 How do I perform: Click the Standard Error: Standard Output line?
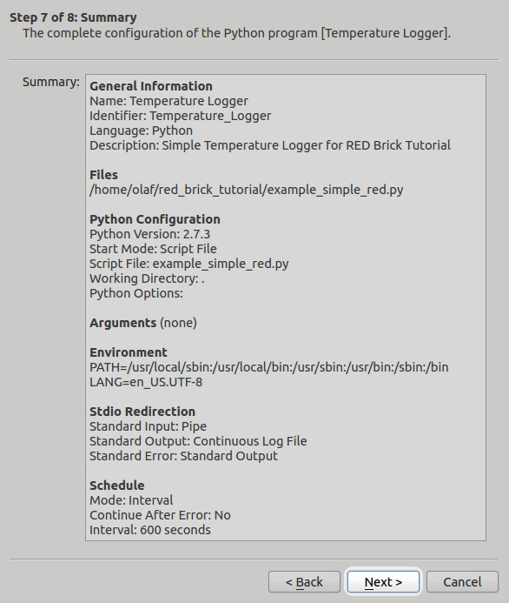(183, 456)
